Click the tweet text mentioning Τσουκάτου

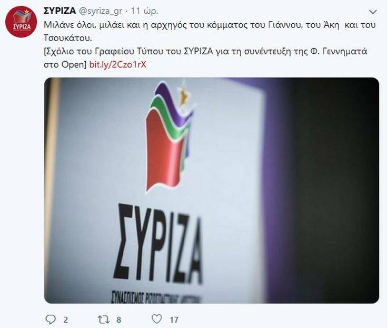tap(68, 38)
